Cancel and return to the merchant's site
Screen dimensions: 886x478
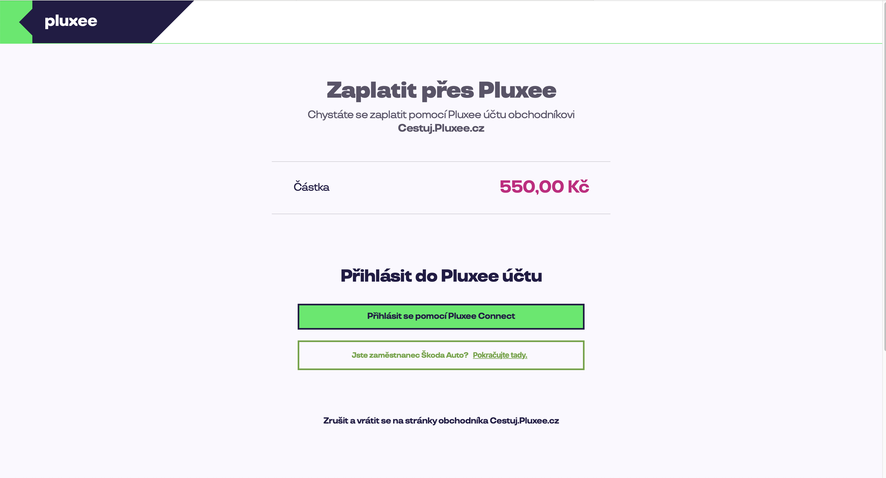[441, 421]
